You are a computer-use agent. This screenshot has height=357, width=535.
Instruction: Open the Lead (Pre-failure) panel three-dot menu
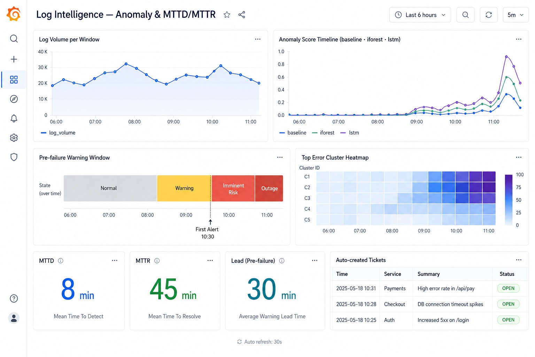click(315, 260)
